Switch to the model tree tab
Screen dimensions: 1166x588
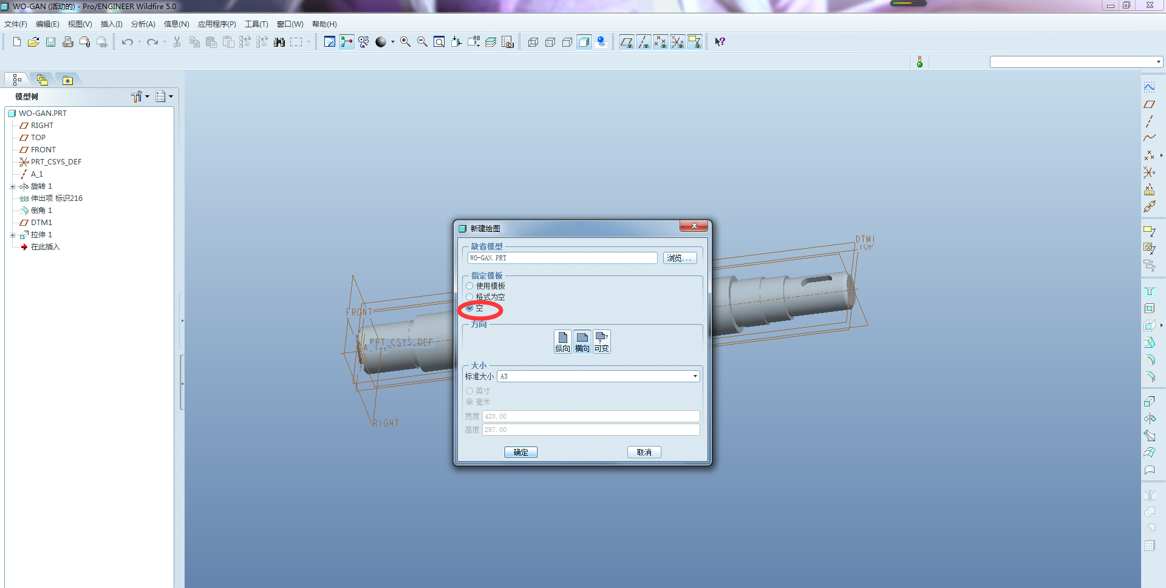(x=17, y=79)
